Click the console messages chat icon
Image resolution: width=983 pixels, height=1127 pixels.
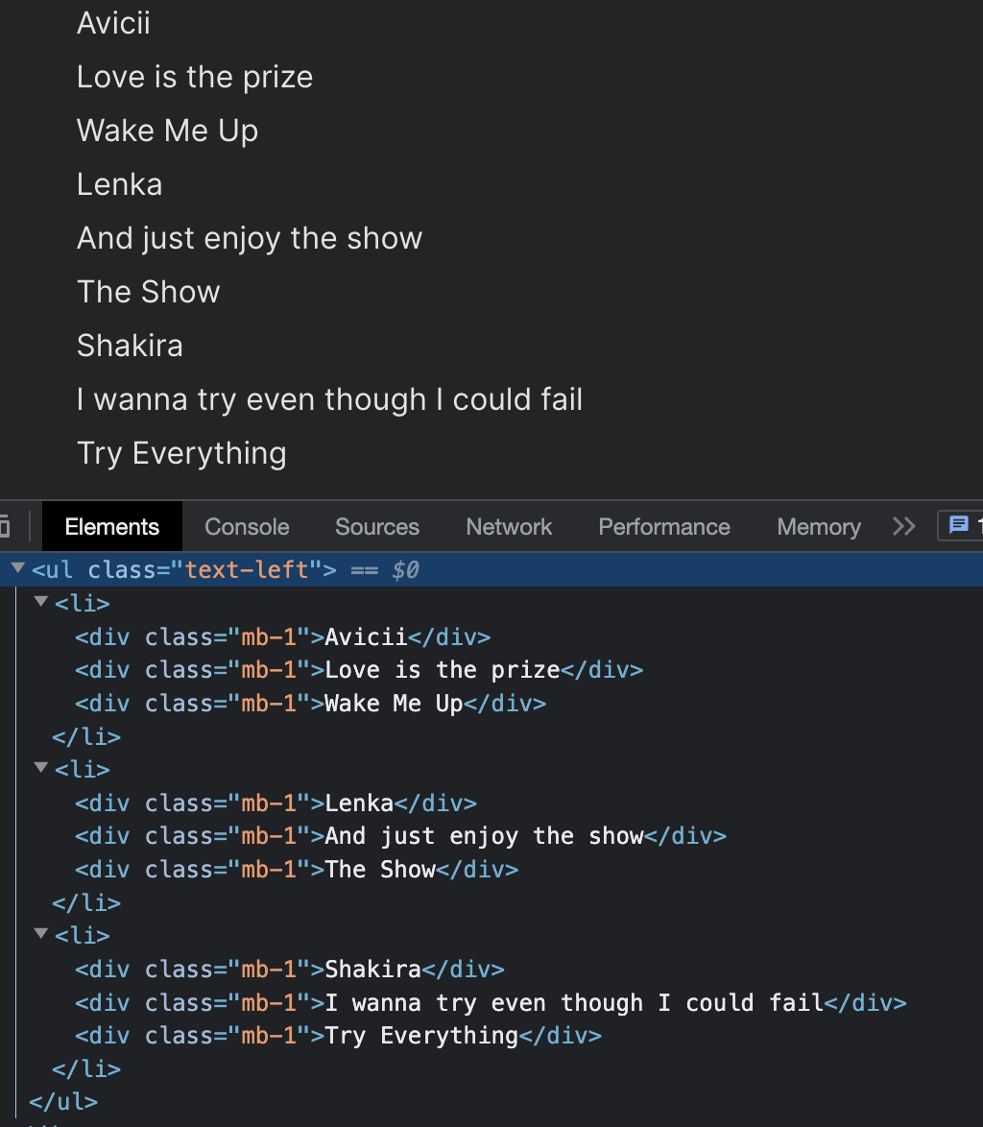click(959, 525)
